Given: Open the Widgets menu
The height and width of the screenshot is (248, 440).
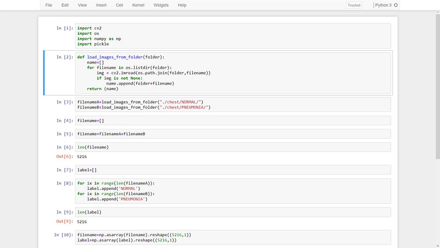Looking at the screenshot, I should [x=161, y=5].
